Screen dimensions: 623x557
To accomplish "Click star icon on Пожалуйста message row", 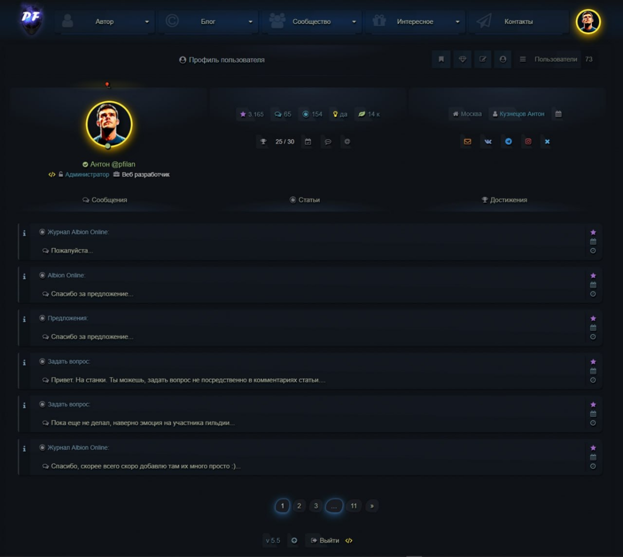I will point(593,232).
